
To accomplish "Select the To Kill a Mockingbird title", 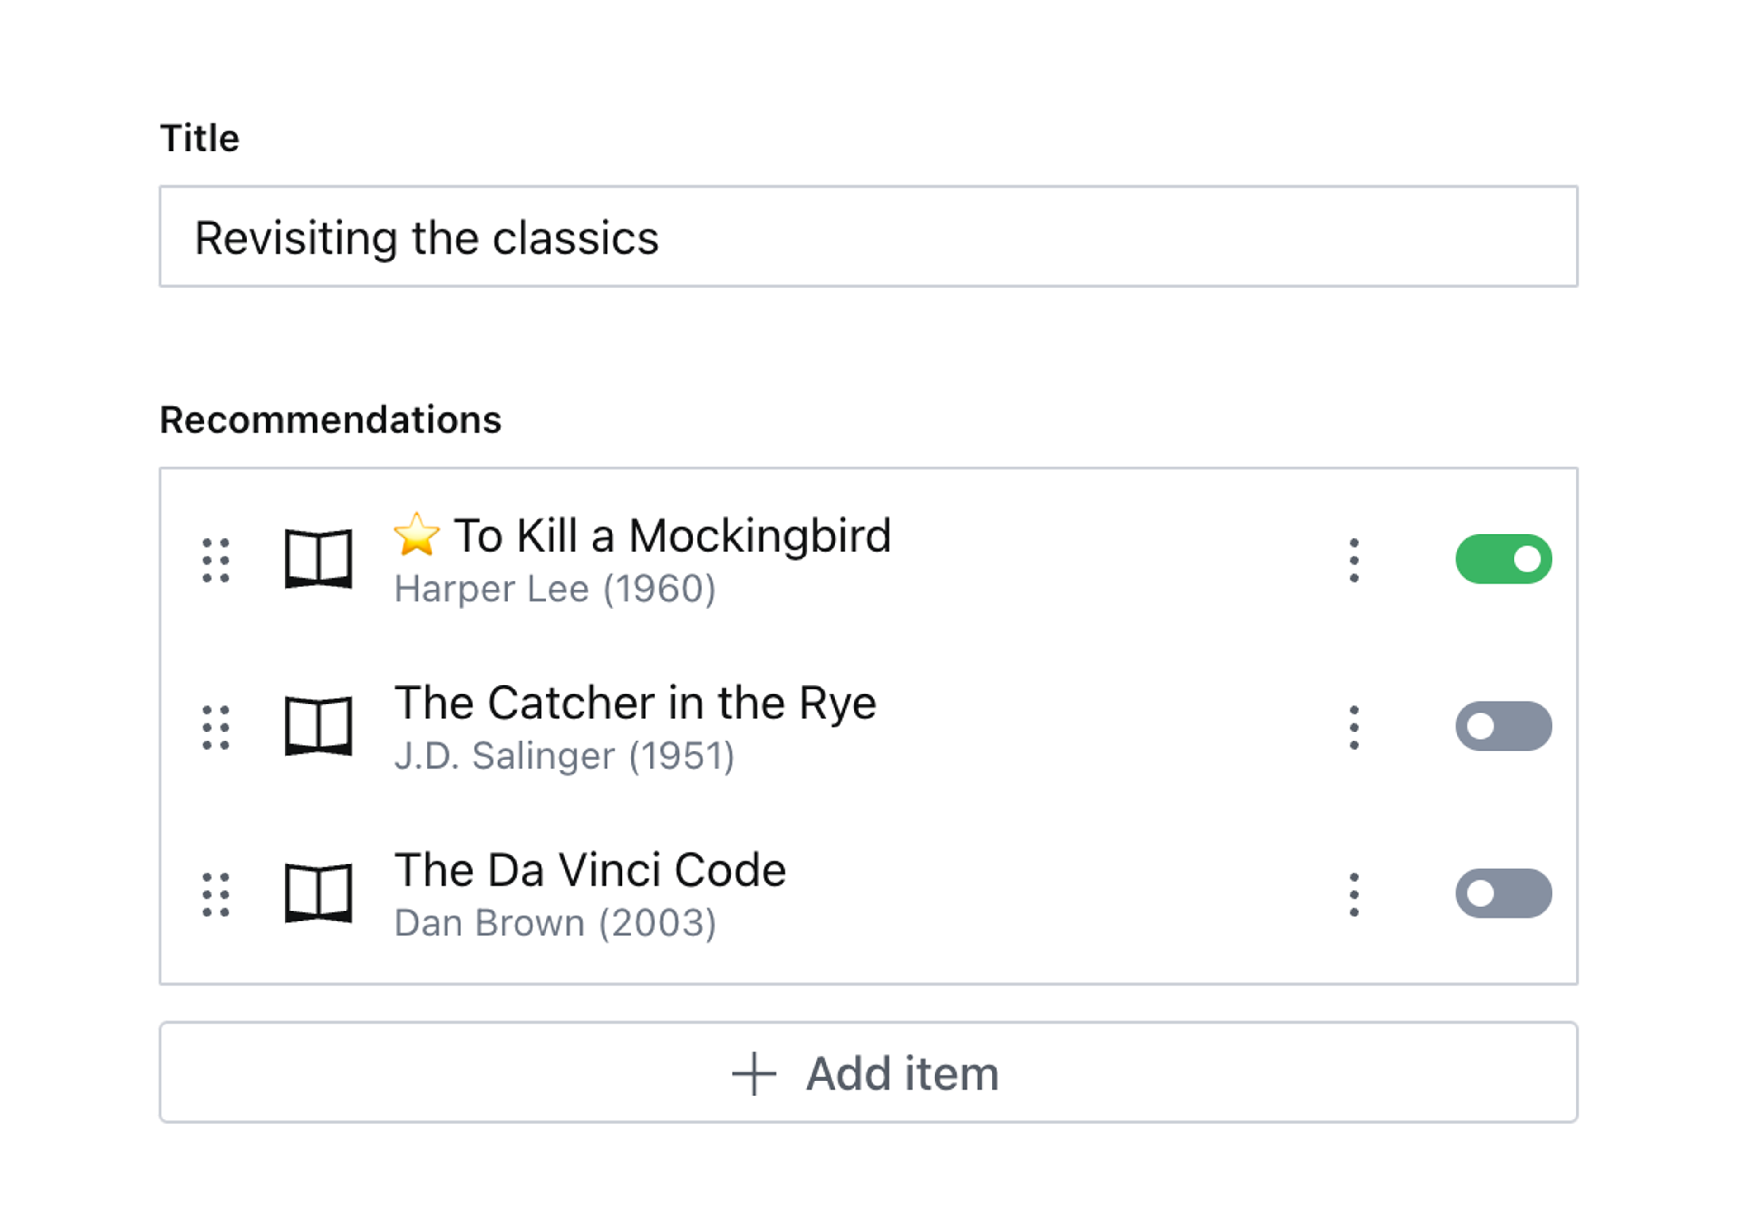I will pos(672,535).
